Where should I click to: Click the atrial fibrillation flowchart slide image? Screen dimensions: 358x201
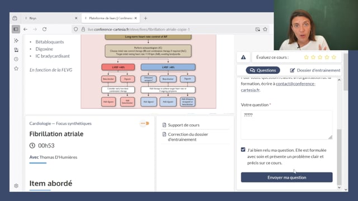[148, 71]
